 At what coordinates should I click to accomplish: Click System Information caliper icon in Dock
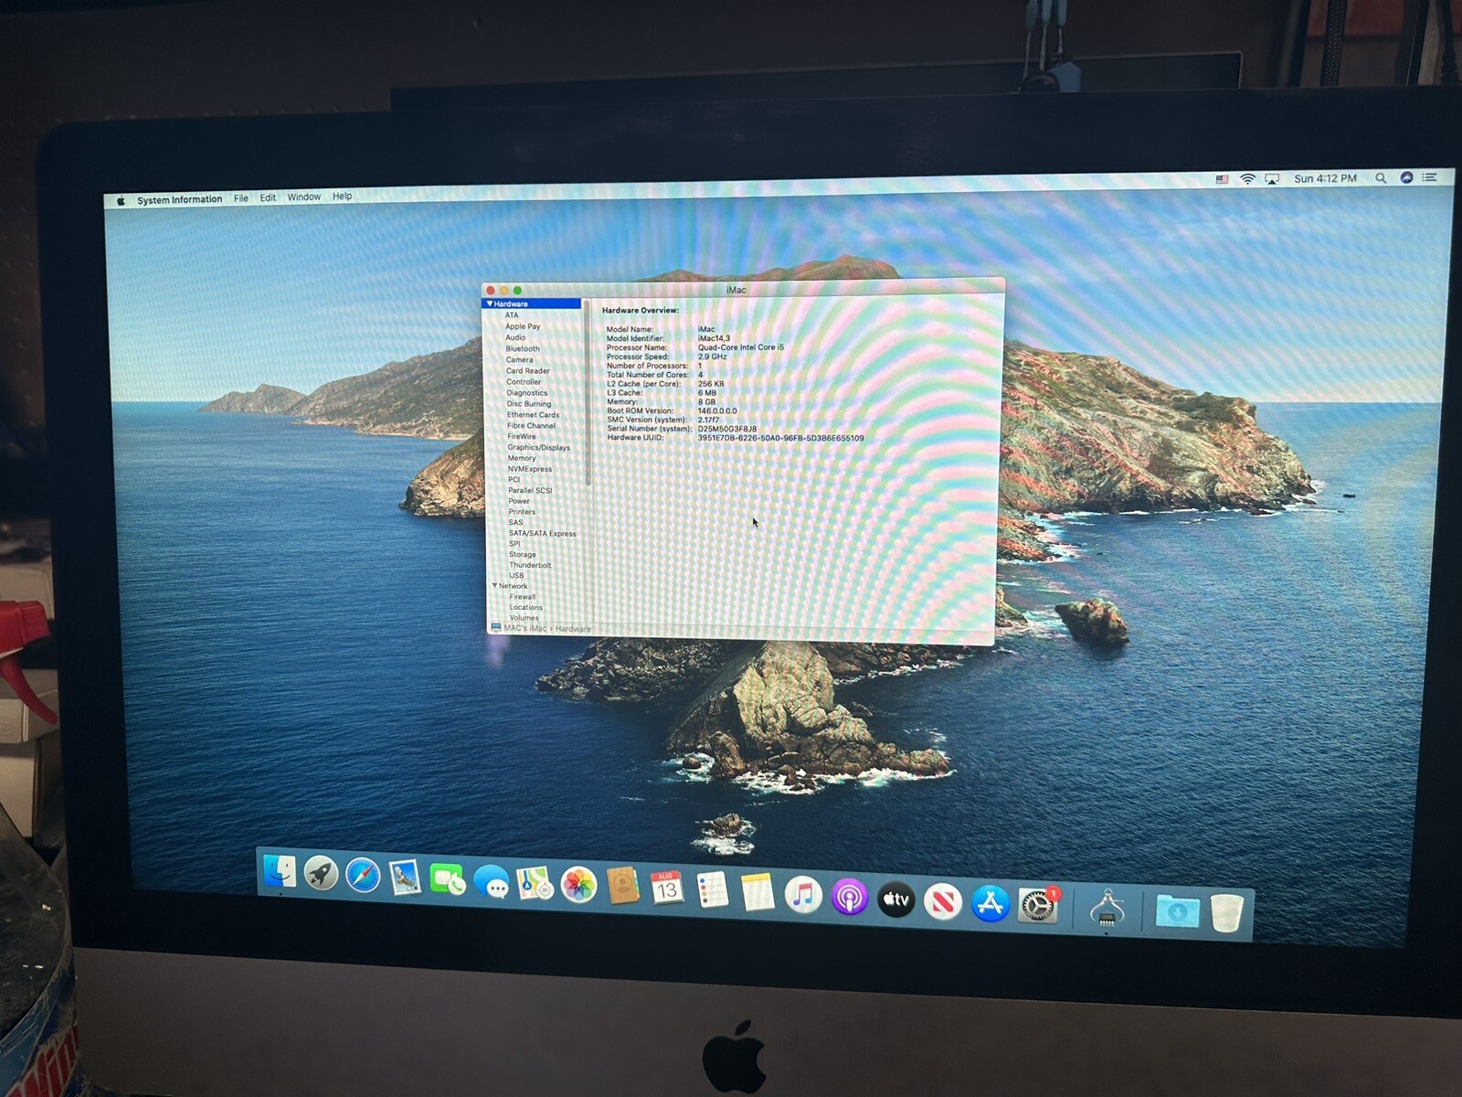click(x=1107, y=908)
